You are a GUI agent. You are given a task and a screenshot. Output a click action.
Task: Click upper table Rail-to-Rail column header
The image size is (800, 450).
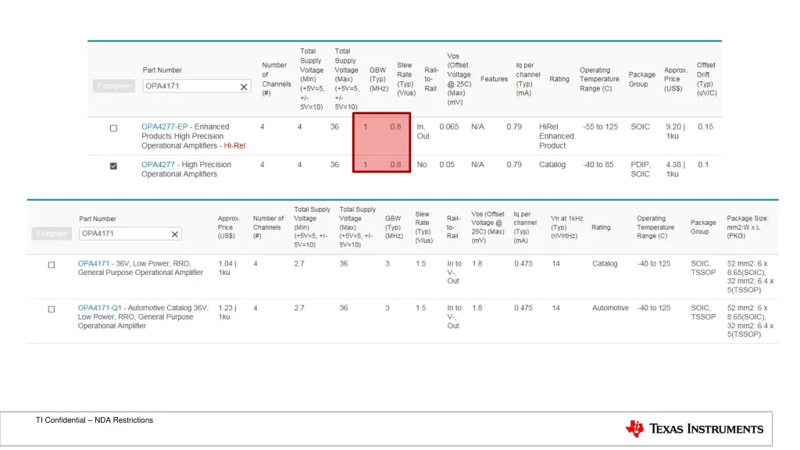click(x=431, y=79)
